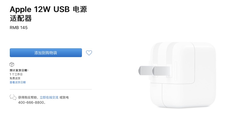The height and width of the screenshot is (140, 247).
Task: Start live chat via 立即在线交流
Action: pos(49,97)
